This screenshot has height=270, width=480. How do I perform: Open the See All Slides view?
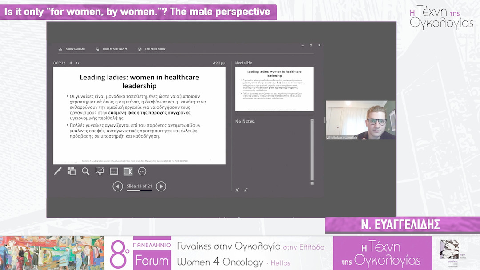click(71, 171)
